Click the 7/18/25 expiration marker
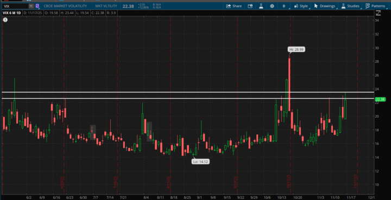The width and height of the screenshot is (391, 200). (115, 183)
